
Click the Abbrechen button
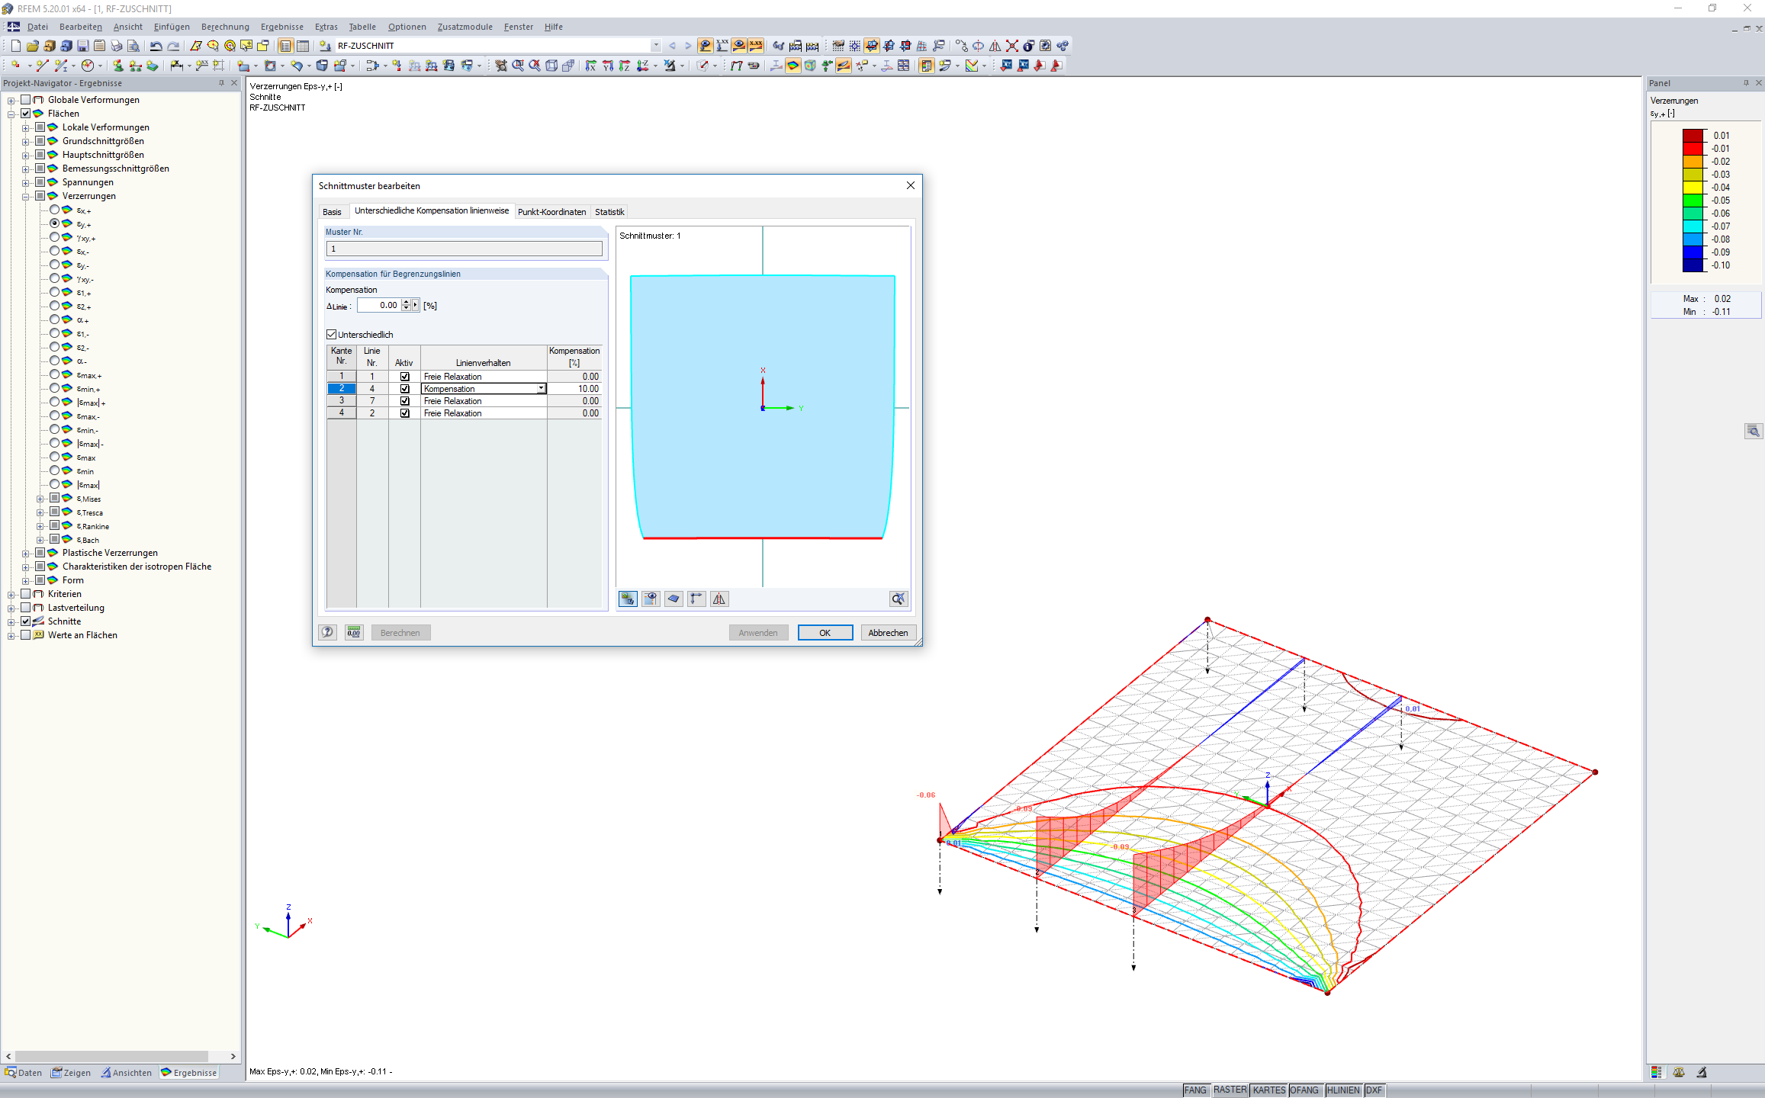coord(888,633)
